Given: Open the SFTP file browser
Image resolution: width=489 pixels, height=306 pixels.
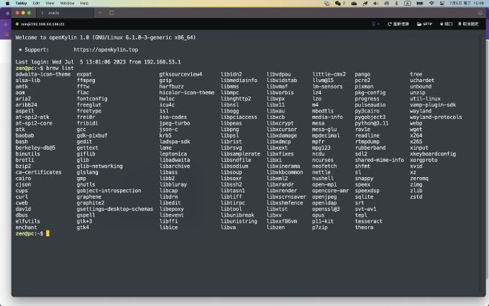Looking at the screenshot, I should coord(424,24).
